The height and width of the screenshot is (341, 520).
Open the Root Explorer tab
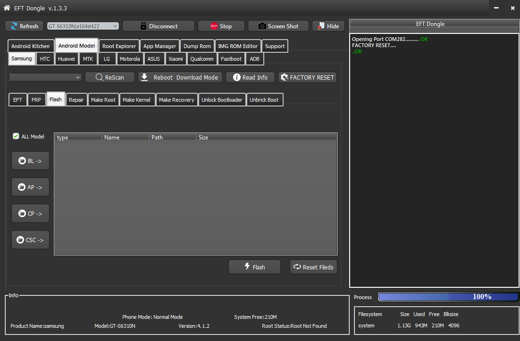click(x=119, y=46)
